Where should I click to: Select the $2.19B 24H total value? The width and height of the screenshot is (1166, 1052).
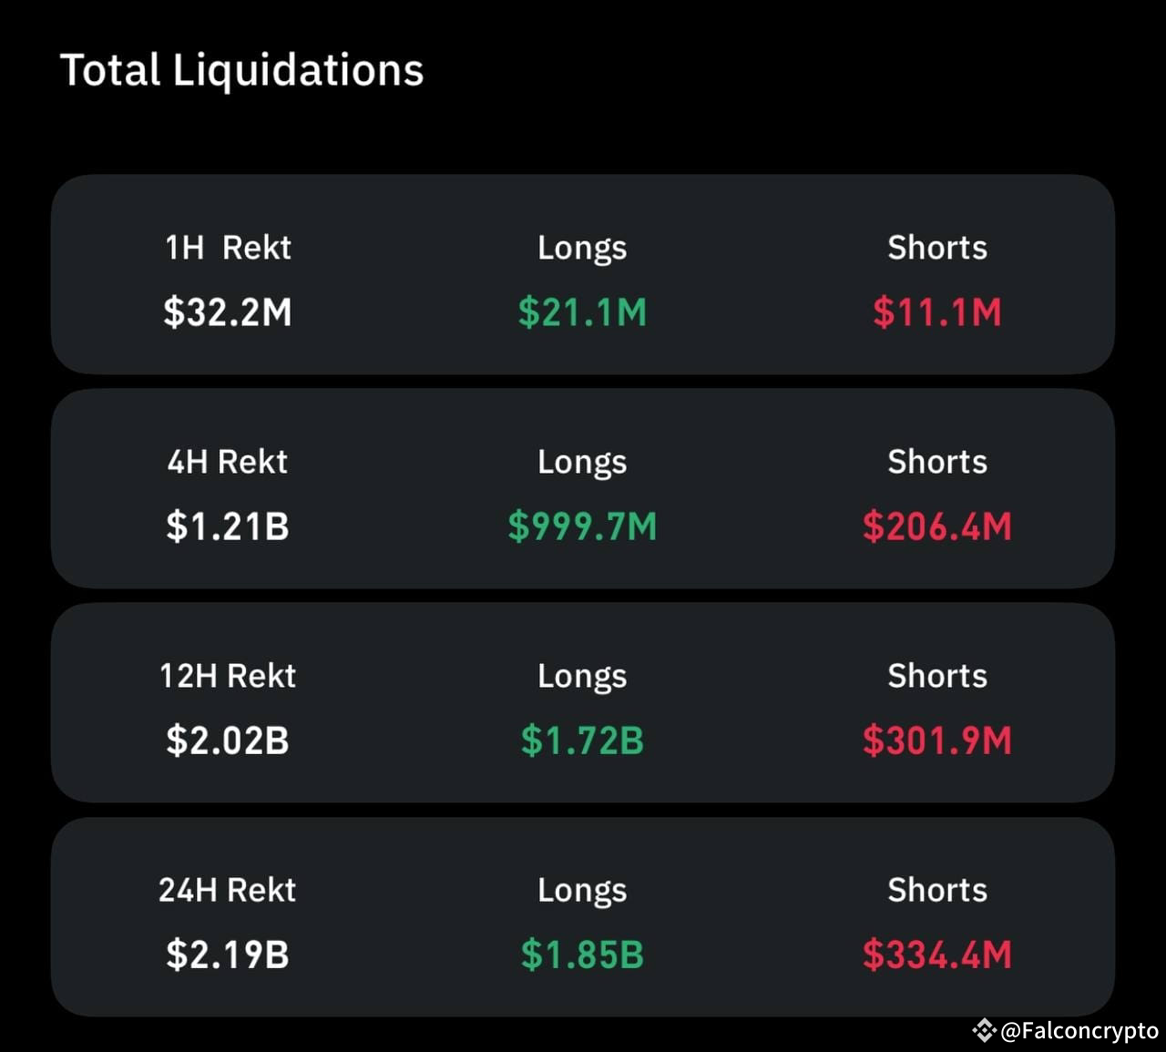(x=227, y=955)
